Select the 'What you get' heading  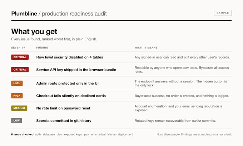click(x=34, y=31)
